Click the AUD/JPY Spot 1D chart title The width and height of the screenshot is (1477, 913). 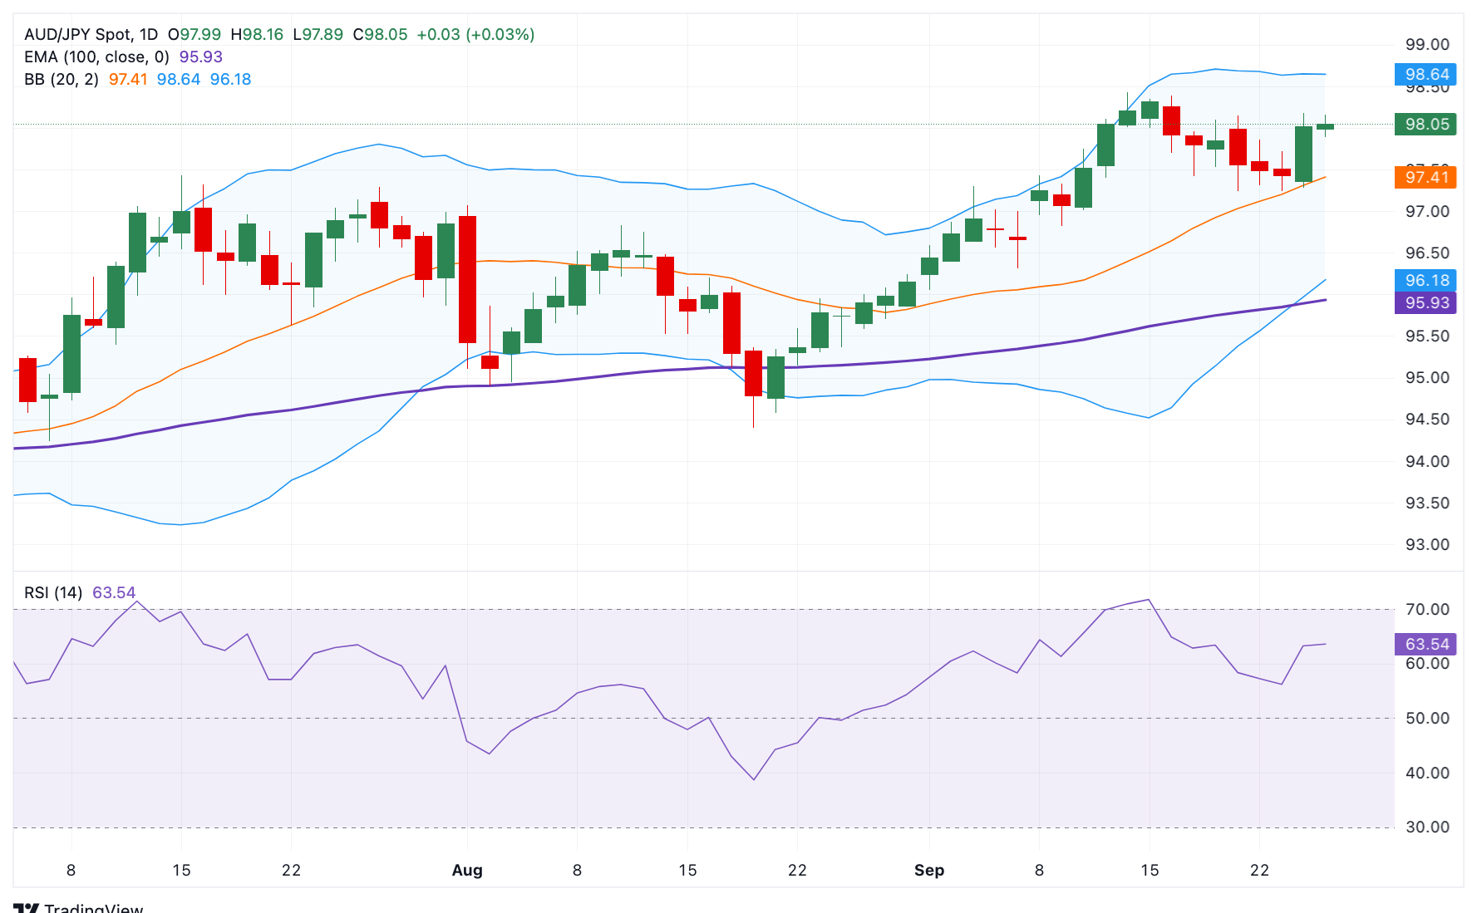pyautogui.click(x=91, y=34)
